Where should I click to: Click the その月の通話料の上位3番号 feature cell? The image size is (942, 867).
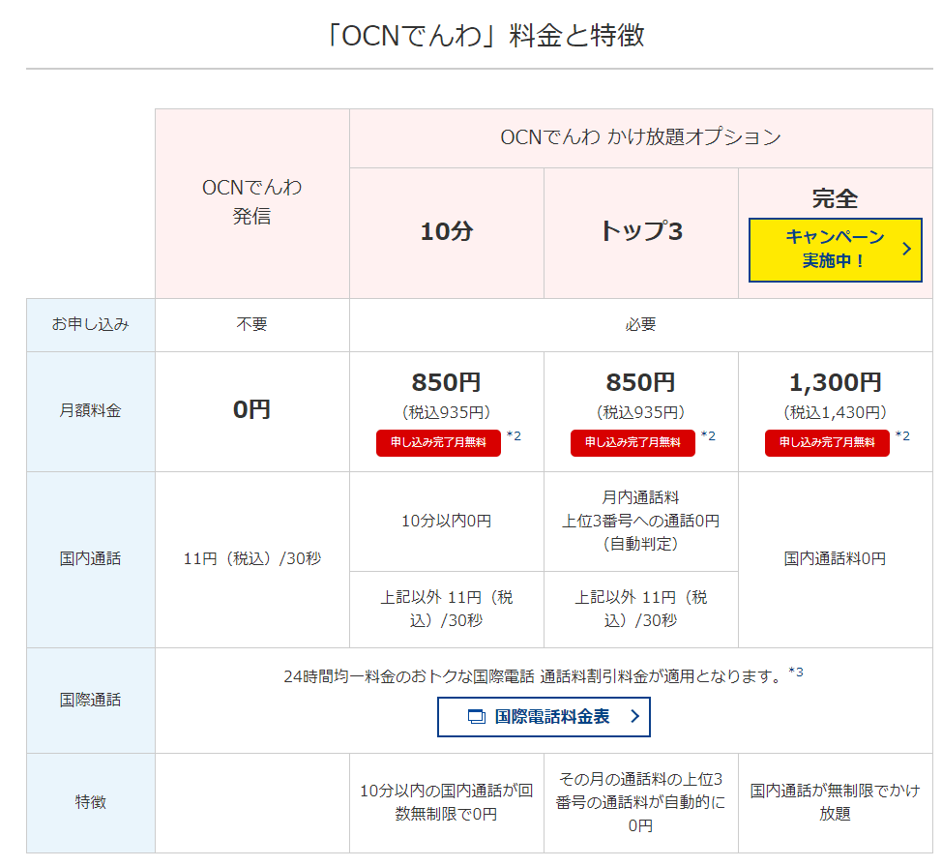point(641,803)
